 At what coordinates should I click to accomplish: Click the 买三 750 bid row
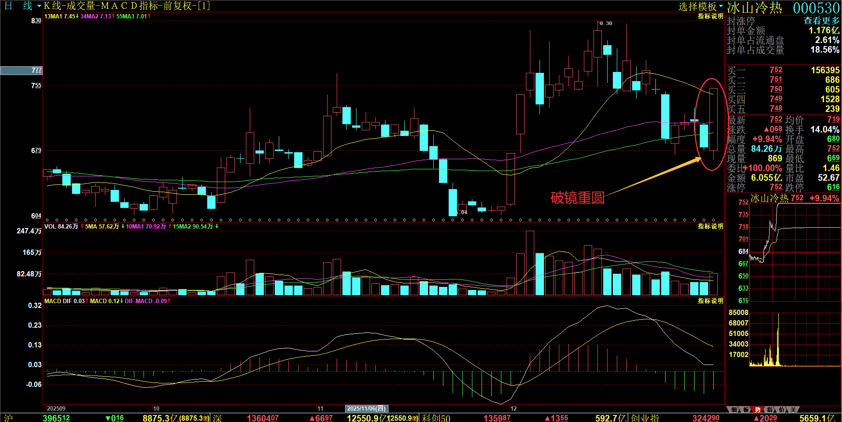pyautogui.click(x=783, y=89)
